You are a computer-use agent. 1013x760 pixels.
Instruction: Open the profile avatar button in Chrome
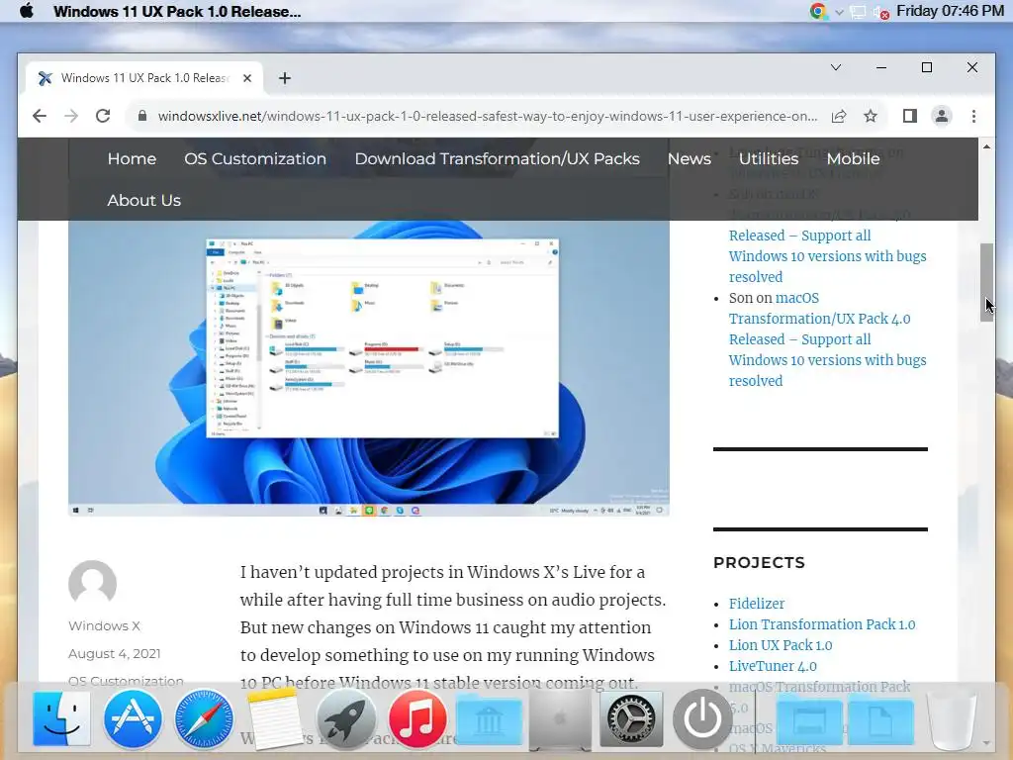[x=942, y=117]
